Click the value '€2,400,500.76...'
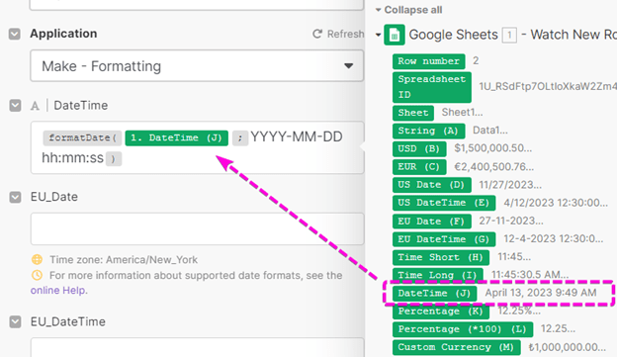 (x=493, y=167)
